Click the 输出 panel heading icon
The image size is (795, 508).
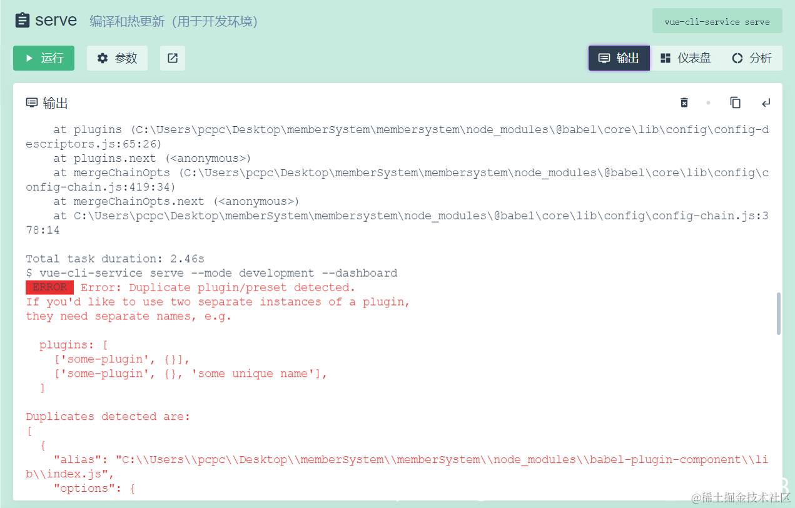pos(31,102)
